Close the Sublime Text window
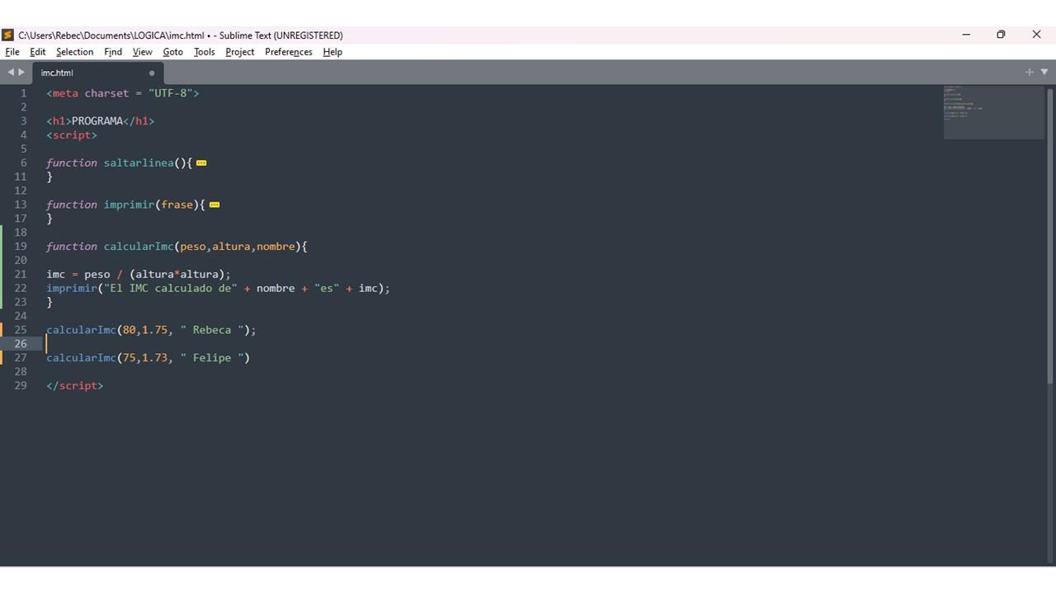Image resolution: width=1056 pixels, height=594 pixels. (x=1037, y=35)
